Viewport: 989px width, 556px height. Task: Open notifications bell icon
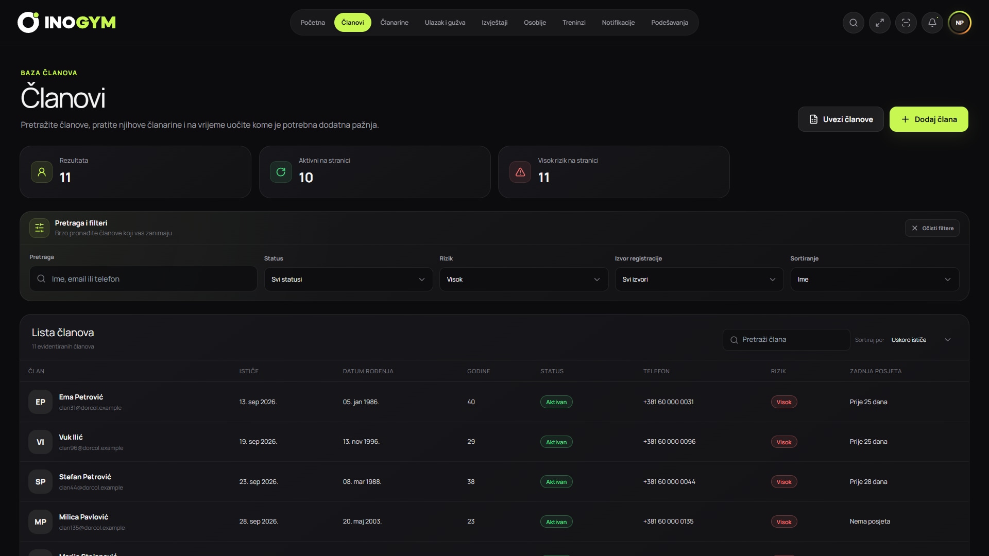(x=932, y=23)
